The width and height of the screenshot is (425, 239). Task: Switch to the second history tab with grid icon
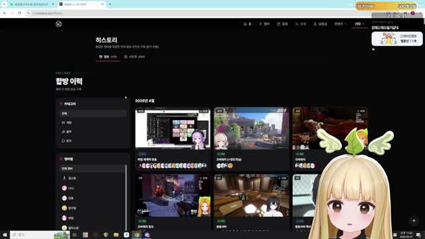tap(134, 56)
